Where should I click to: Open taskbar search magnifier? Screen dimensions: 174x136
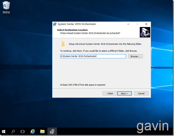click(13, 132)
